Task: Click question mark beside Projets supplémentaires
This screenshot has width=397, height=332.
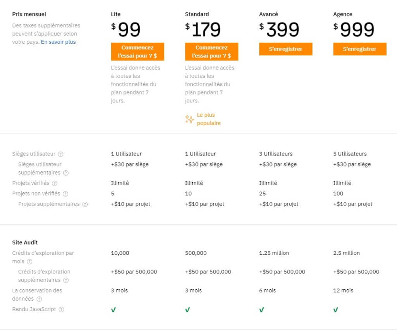Action: 85,204
